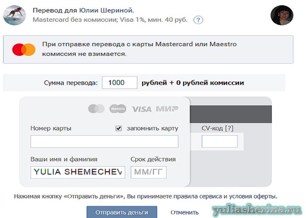
Task: Click the 'запомнить карту' label
Action: (x=153, y=129)
